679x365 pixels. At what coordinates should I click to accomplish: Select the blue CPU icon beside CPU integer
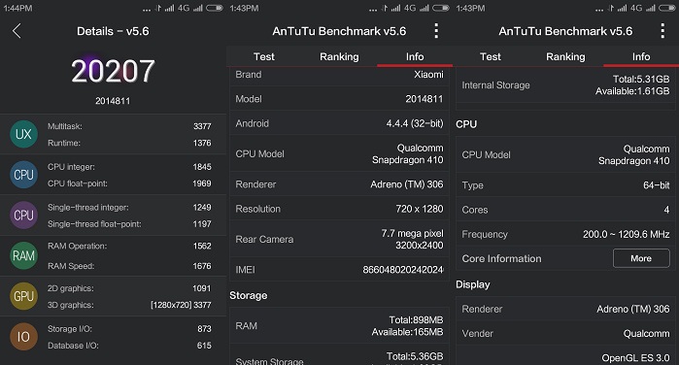tap(23, 175)
